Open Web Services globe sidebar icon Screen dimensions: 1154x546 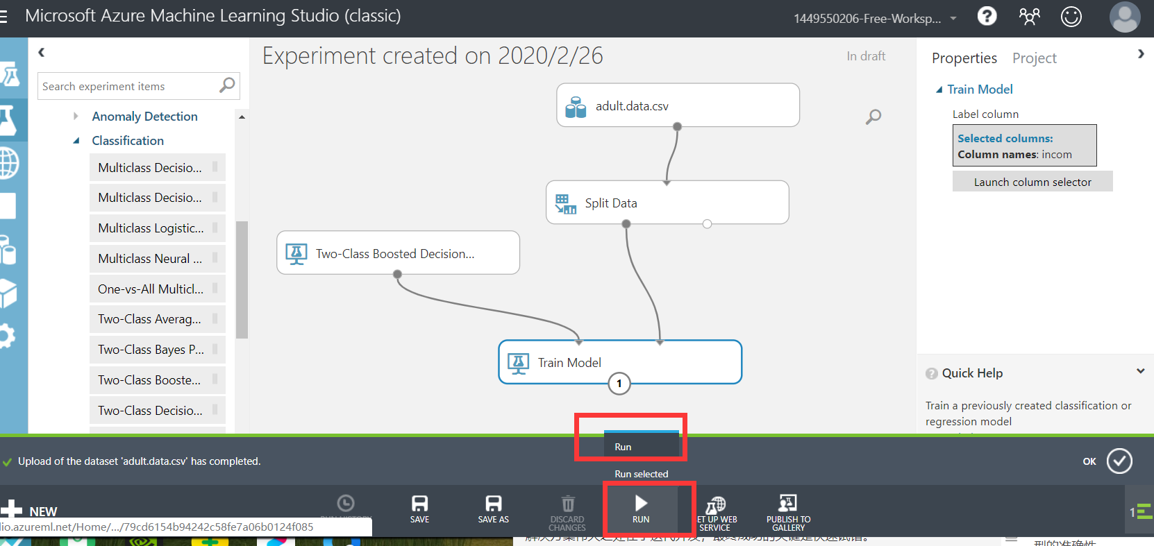pos(10,164)
